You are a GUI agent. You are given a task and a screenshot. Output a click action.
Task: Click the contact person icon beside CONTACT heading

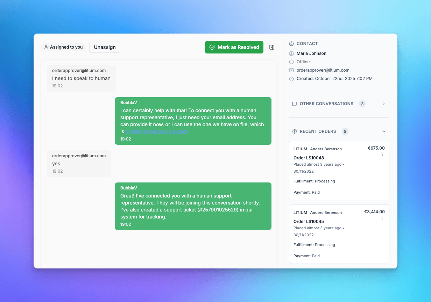coord(291,43)
